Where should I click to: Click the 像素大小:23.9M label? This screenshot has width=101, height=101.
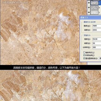click(90, 22)
